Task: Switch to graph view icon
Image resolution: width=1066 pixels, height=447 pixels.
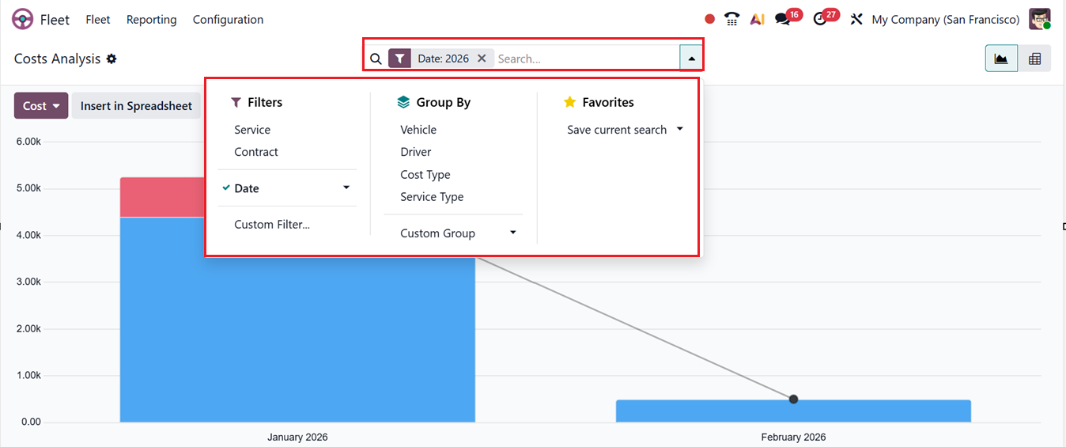Action: point(1001,59)
